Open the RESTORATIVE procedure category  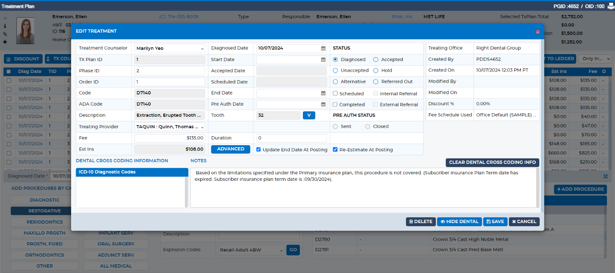point(45,211)
